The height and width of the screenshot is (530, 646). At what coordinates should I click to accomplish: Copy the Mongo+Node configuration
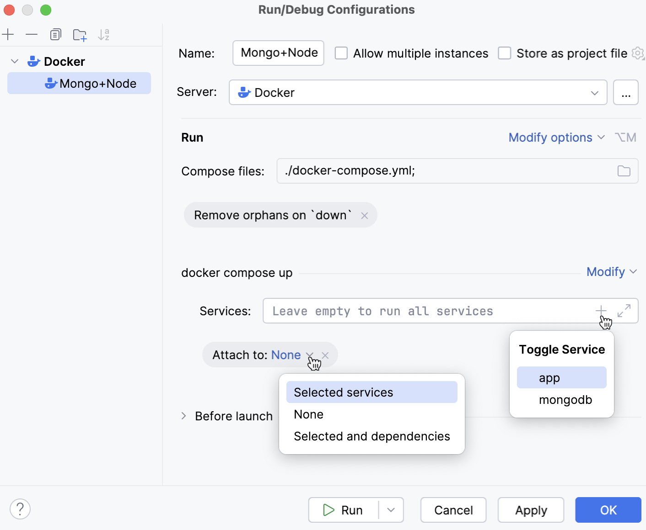56,34
